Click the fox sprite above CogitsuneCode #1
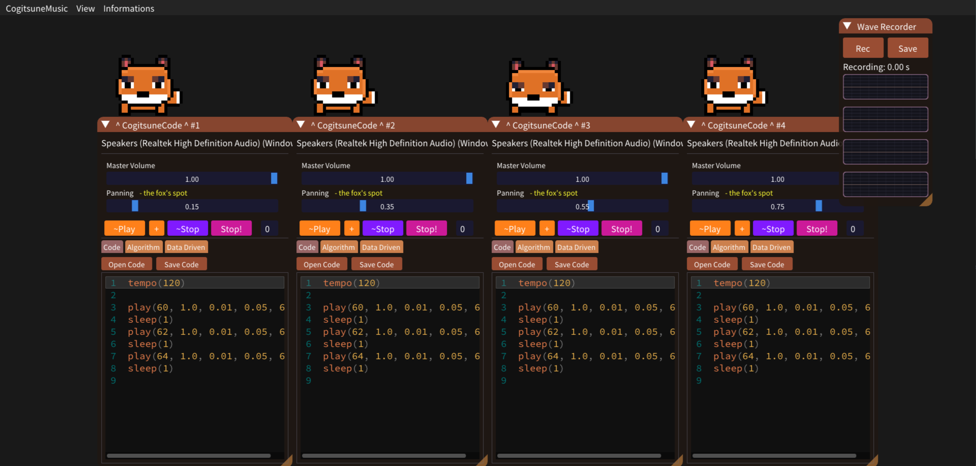Image resolution: width=976 pixels, height=466 pixels. pos(148,85)
